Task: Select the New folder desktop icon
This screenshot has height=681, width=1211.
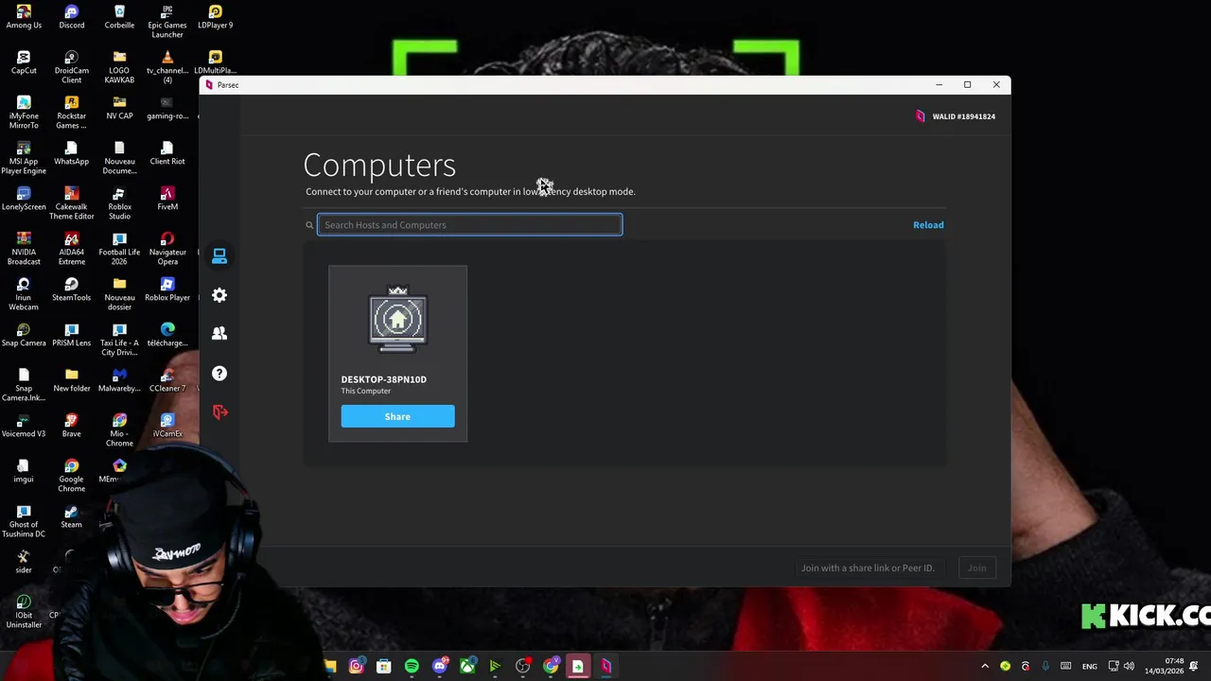Action: tap(72, 380)
